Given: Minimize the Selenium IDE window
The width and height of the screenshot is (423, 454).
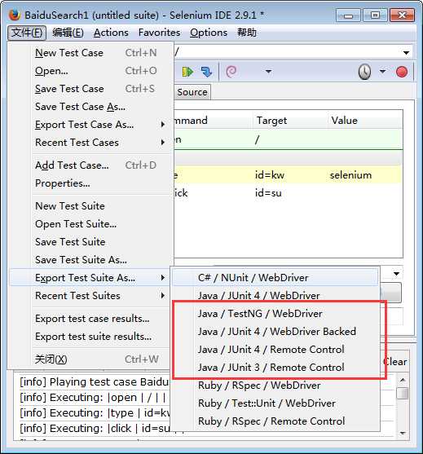Looking at the screenshot, I should pyautogui.click(x=348, y=15).
